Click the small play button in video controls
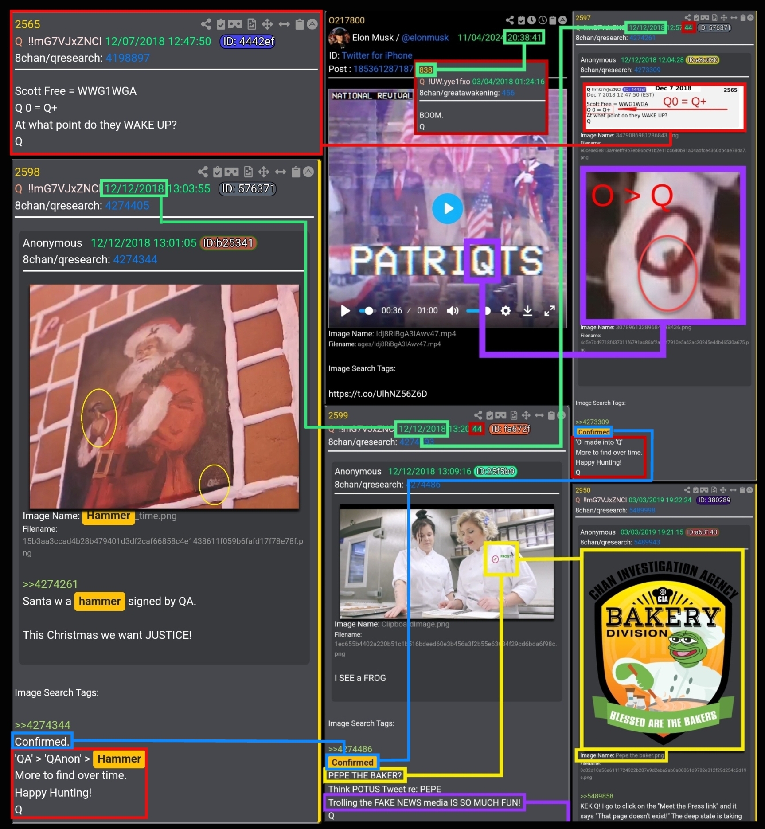 [x=345, y=311]
